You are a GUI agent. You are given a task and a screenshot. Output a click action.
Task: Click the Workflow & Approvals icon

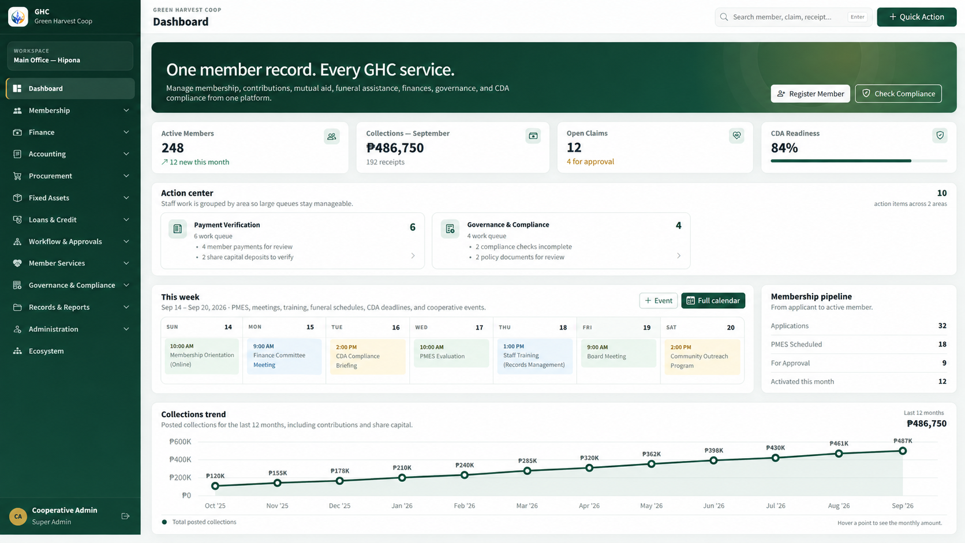coord(17,242)
